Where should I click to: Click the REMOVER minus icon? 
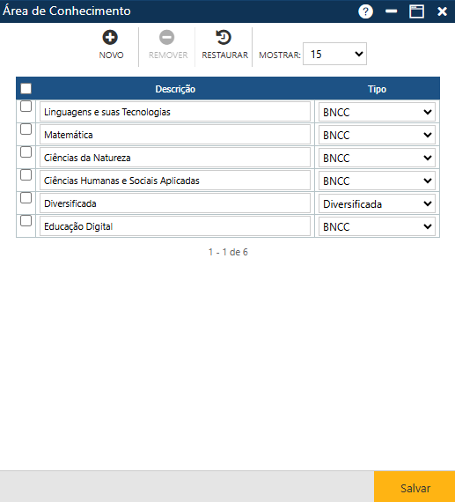pos(167,38)
